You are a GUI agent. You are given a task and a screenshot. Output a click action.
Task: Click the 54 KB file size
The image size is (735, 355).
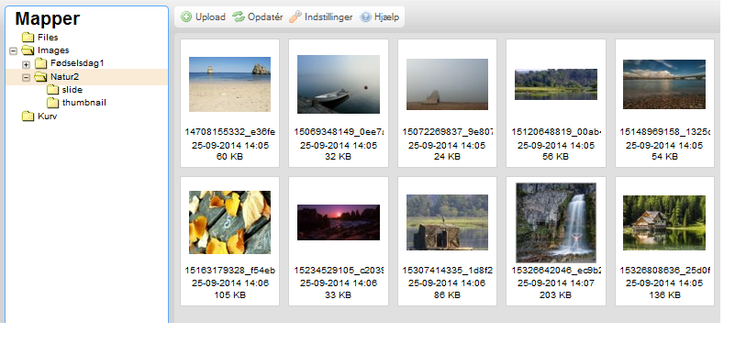pyautogui.click(x=664, y=157)
